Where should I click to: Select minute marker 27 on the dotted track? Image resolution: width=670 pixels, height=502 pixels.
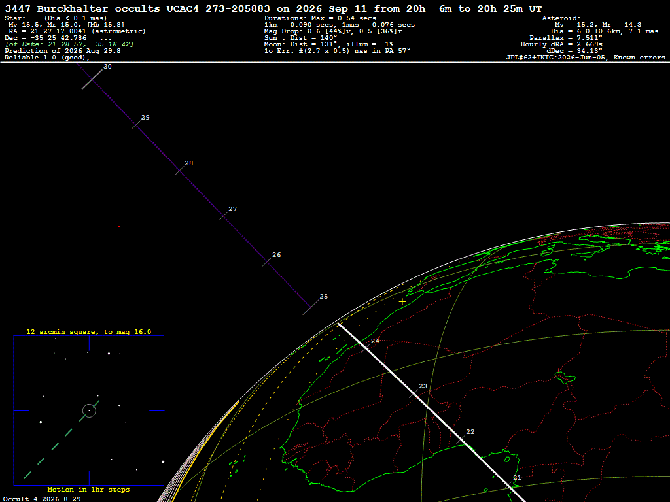[232, 209]
